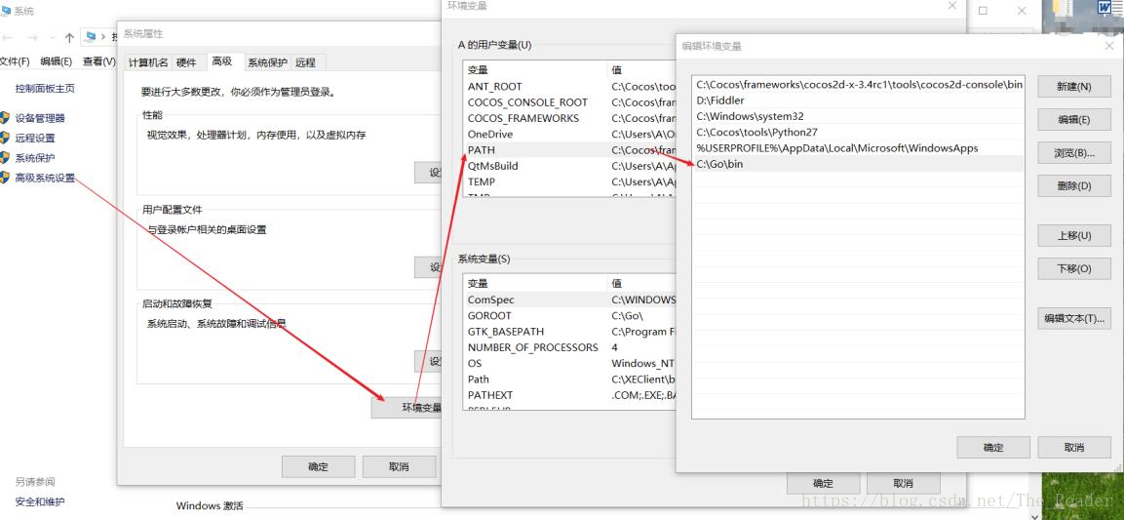The image size is (1124, 520).
Task: Select Path system variable
Action: coord(570,380)
